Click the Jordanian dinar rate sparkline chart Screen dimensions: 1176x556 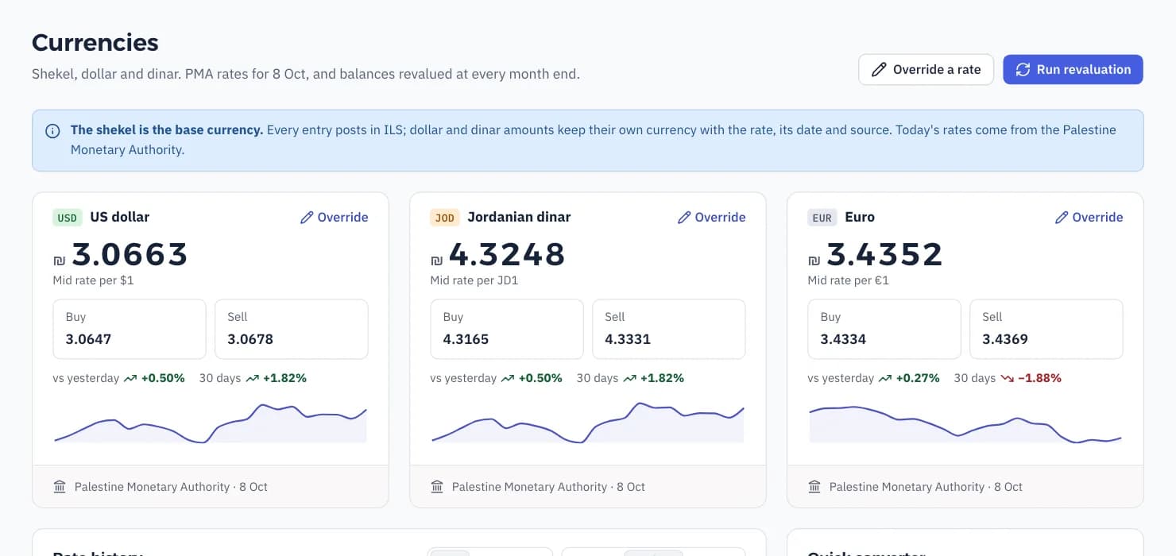point(588,423)
